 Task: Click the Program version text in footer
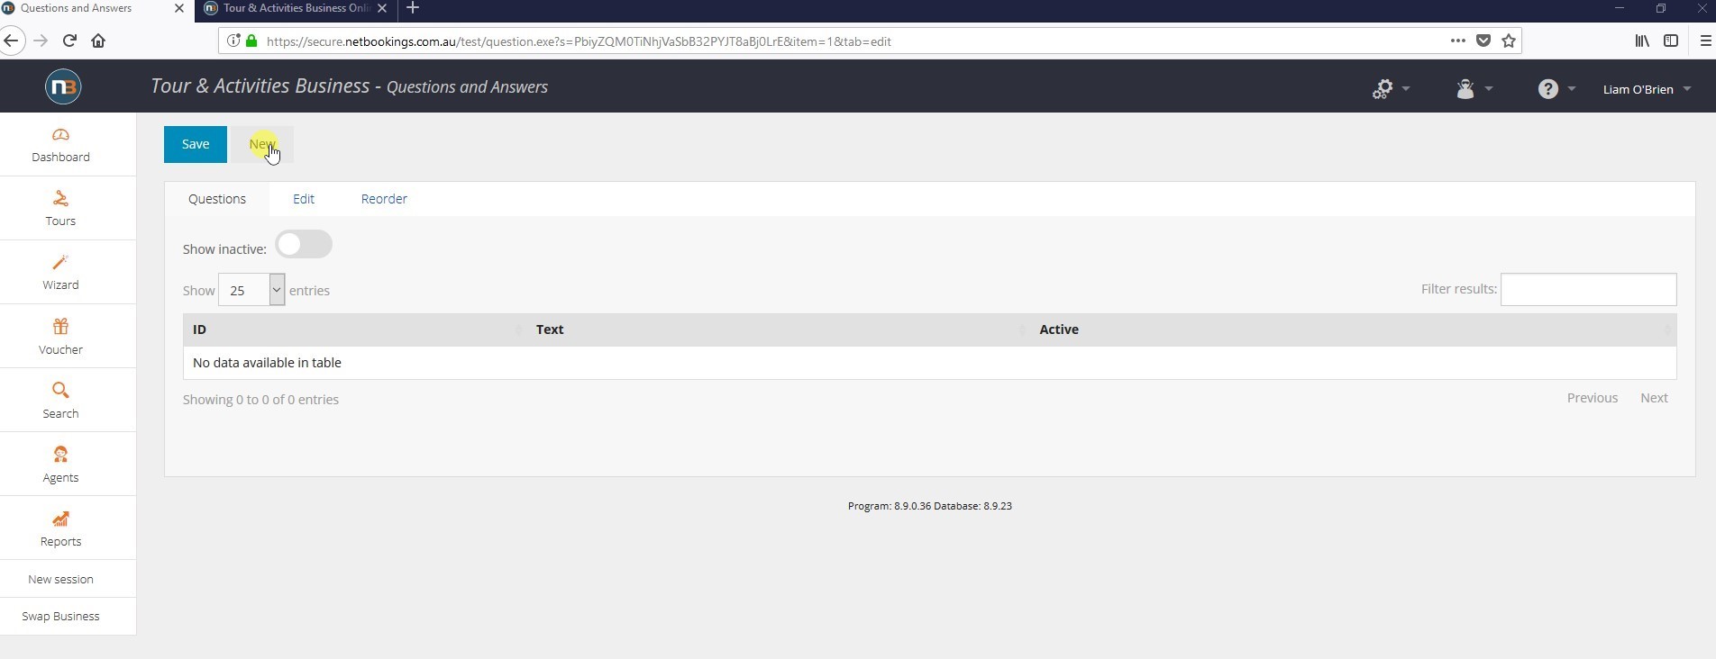[x=929, y=506]
